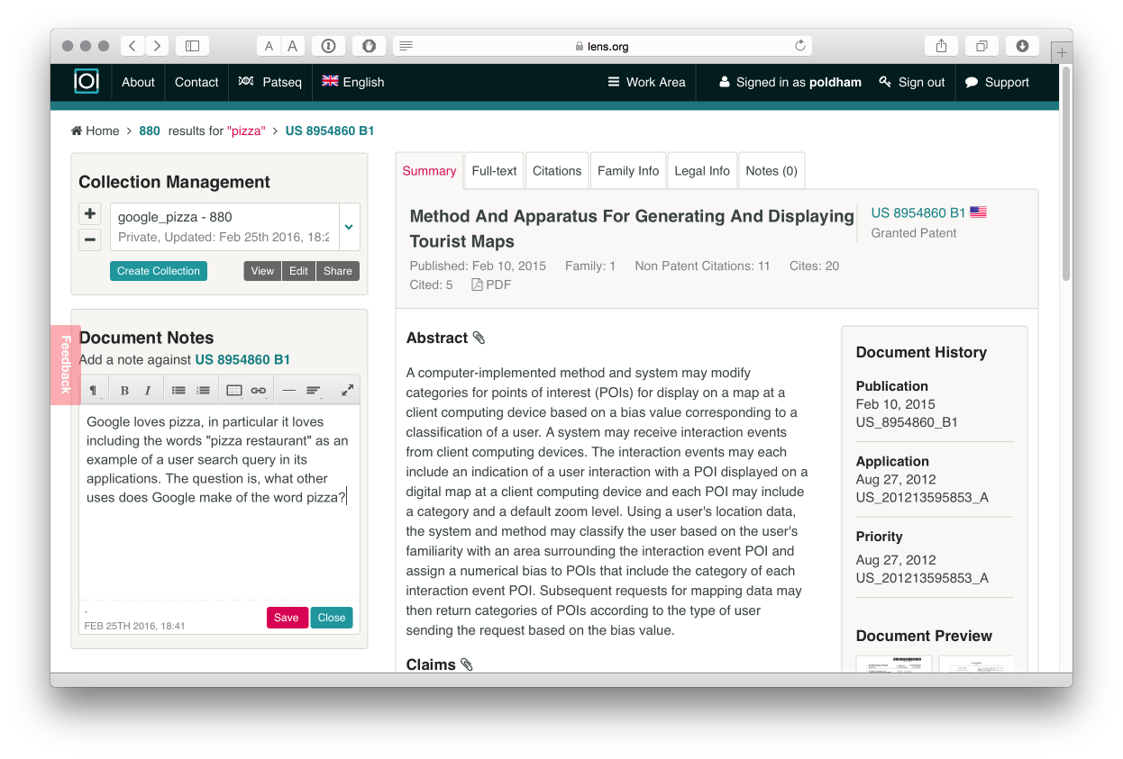Expand note editor to fullscreen
Viewport: 1123px width, 759px height.
347,390
